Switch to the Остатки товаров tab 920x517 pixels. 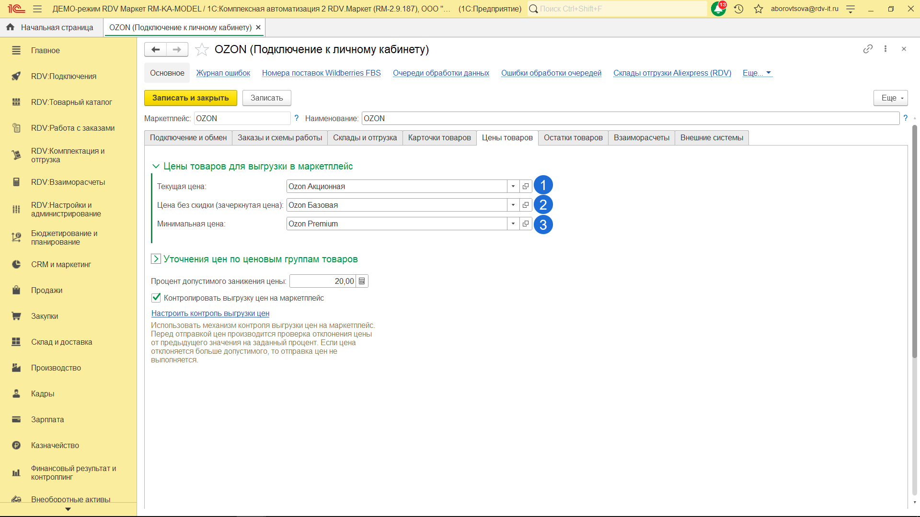pyautogui.click(x=573, y=138)
